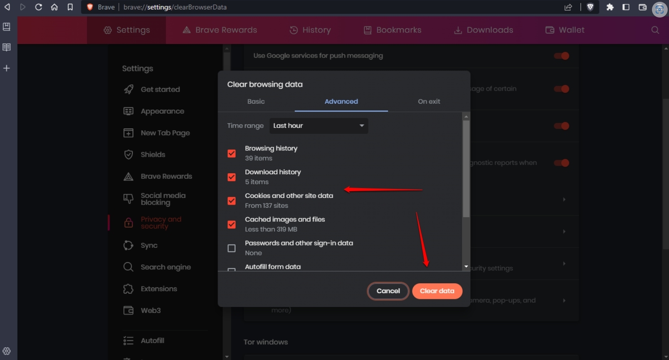Screen dimensions: 669x360
Task: Expand the row ending with 'urity settings'
Action: [564, 263]
